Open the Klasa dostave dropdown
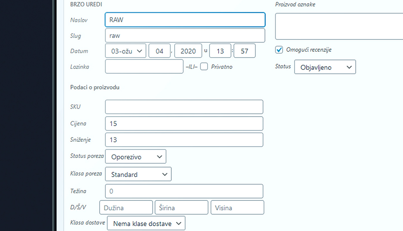This screenshot has height=231, width=403. point(146,223)
